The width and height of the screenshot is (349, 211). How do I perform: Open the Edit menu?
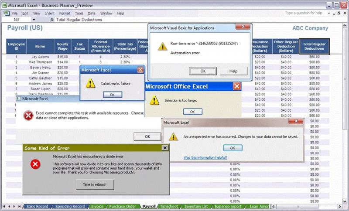click(25, 14)
